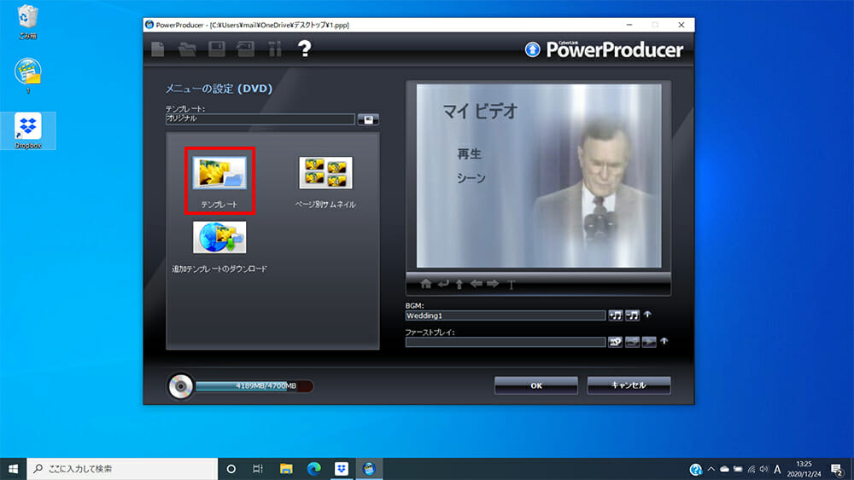This screenshot has height=480, width=854.
Task: Expand hidden system tray icons chevron
Action: pos(711,469)
